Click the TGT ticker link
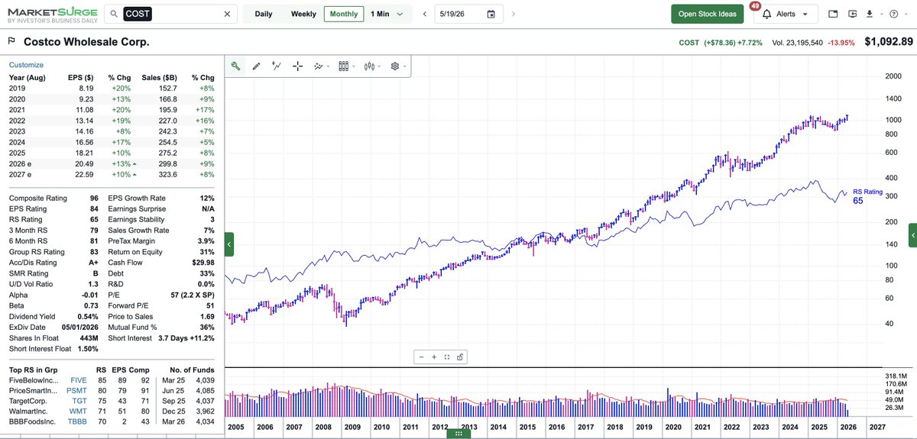 tap(79, 400)
